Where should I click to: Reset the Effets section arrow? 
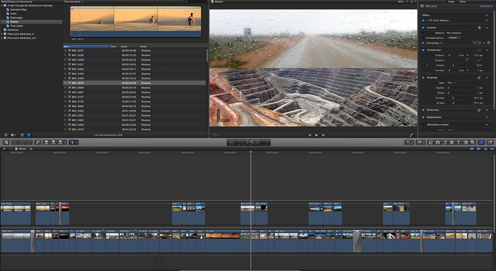[487, 15]
